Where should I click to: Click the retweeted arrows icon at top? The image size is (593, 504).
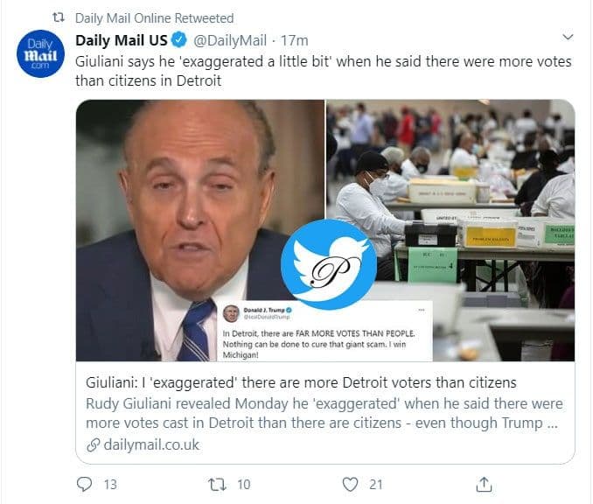coord(59,17)
